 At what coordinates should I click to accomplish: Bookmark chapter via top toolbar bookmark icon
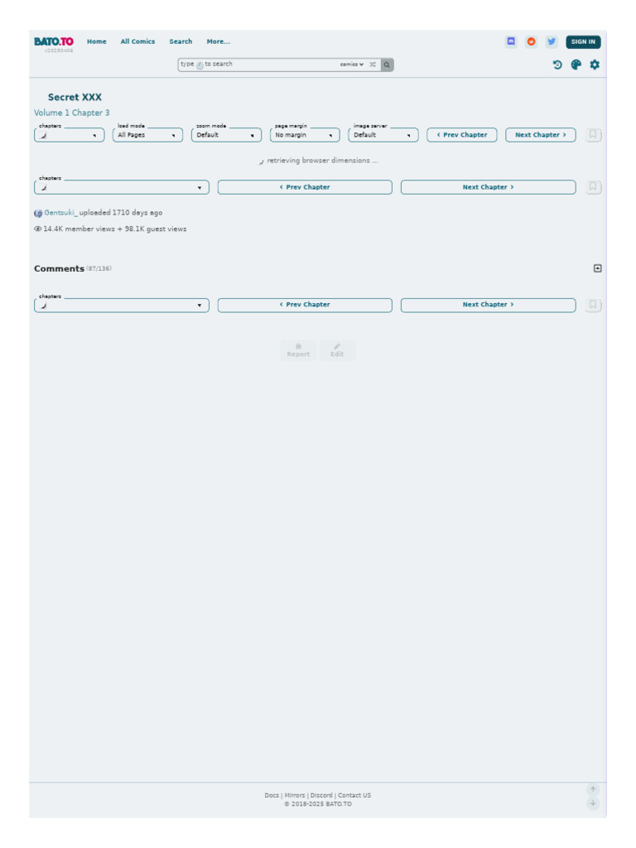[x=593, y=135]
